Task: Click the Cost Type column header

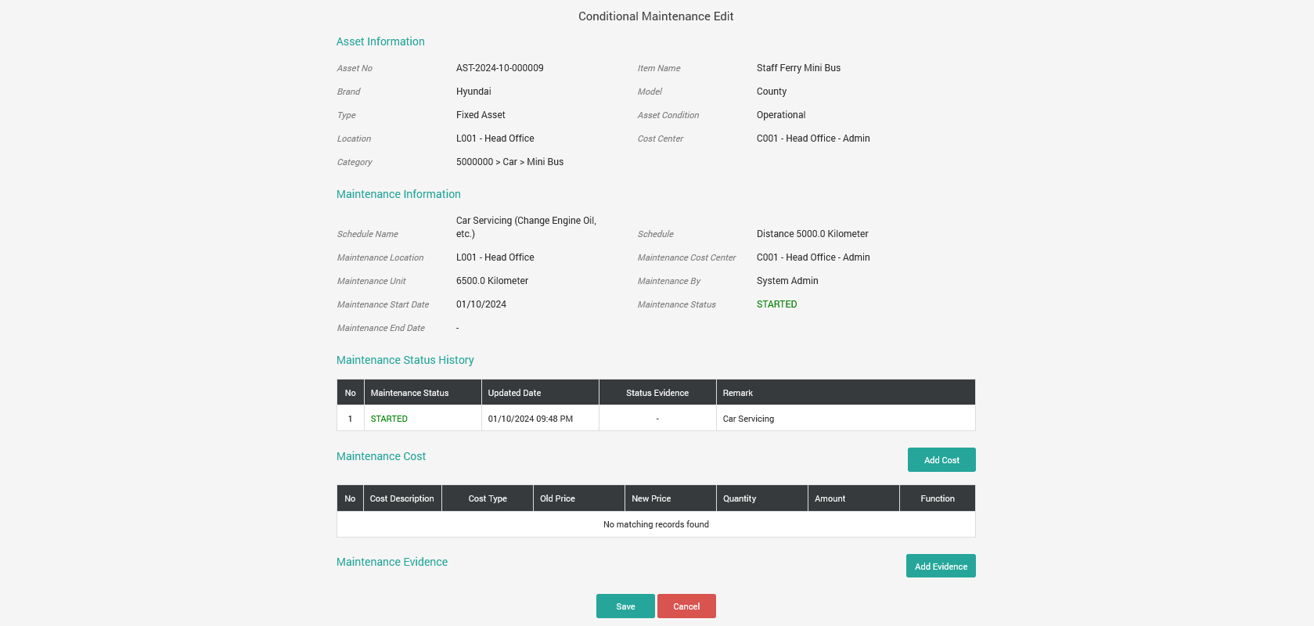Action: click(488, 498)
